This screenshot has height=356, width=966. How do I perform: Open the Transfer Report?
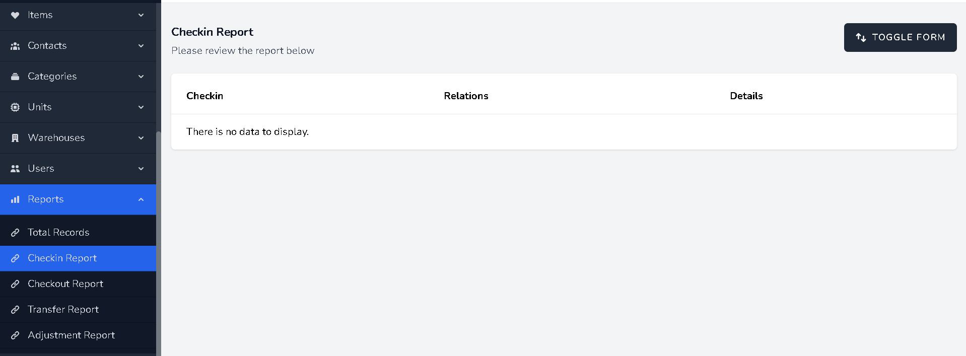(63, 309)
